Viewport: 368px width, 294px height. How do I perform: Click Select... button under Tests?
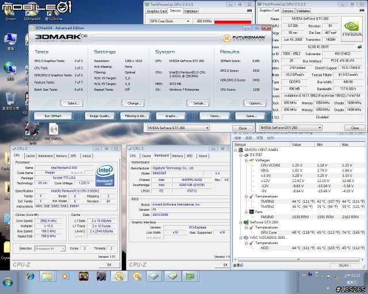73,103
